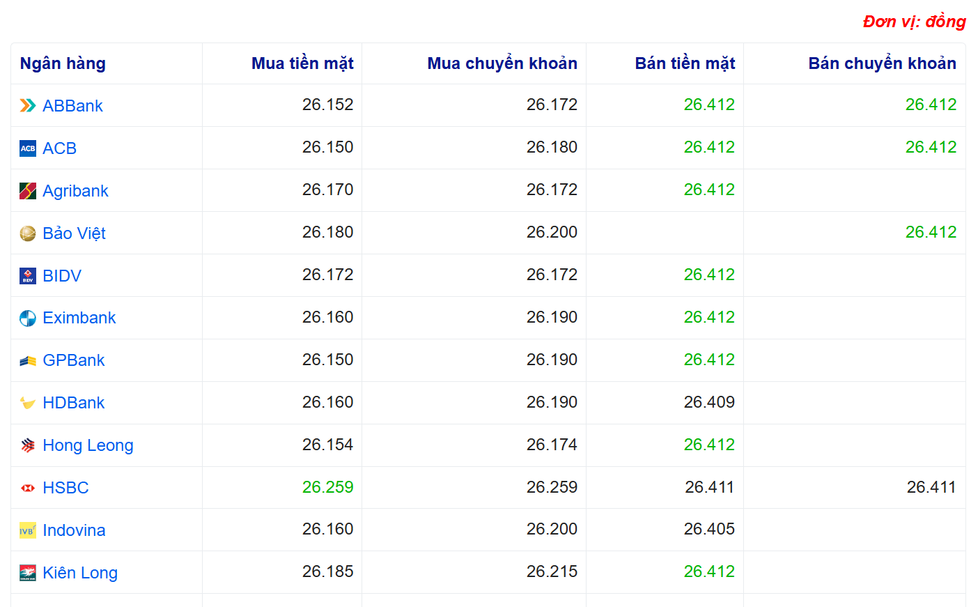978x607 pixels.
Task: Click the Agribank logo icon
Action: pyautogui.click(x=28, y=191)
